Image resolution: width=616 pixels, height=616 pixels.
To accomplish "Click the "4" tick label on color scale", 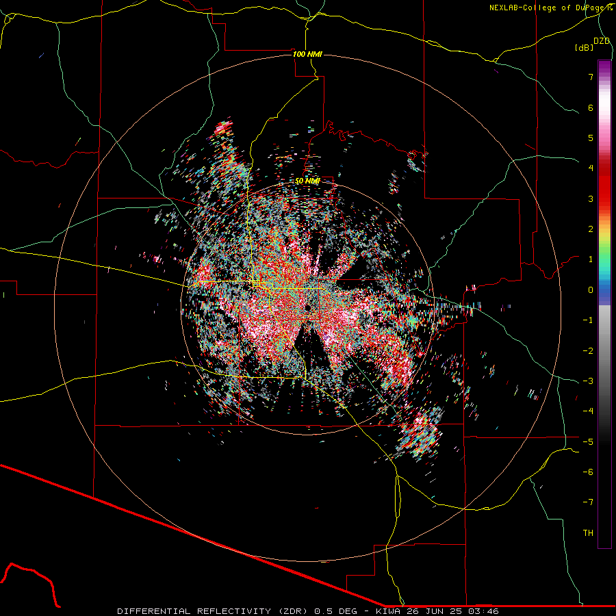I will [591, 168].
